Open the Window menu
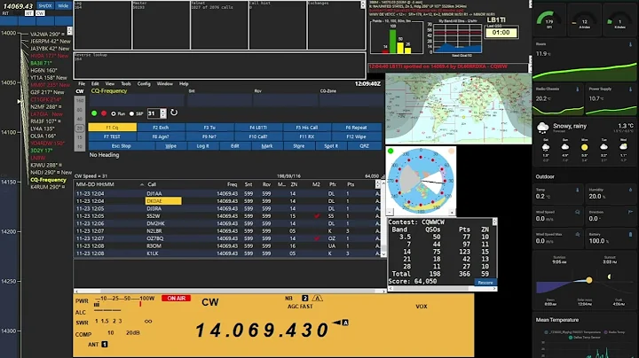Screen dimensions: 639x358 pyautogui.click(x=165, y=84)
